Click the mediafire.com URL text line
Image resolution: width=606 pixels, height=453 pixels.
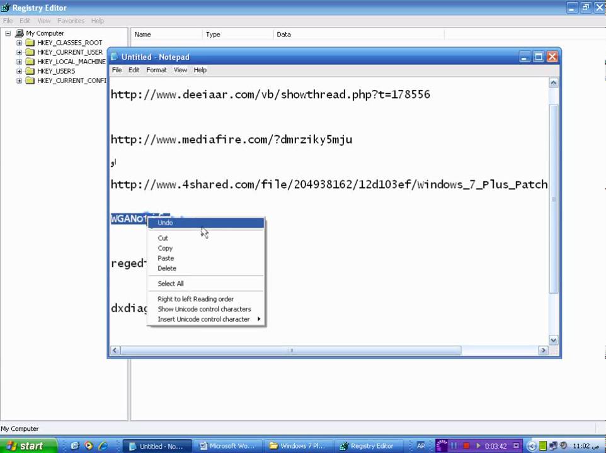click(231, 140)
